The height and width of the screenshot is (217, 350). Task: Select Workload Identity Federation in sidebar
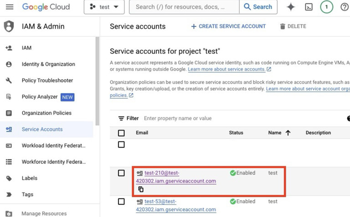click(53, 146)
